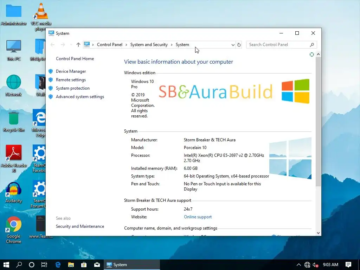Screen dimensions: 360x270
Task: Click the Search Control Panel field
Action: coord(282,45)
